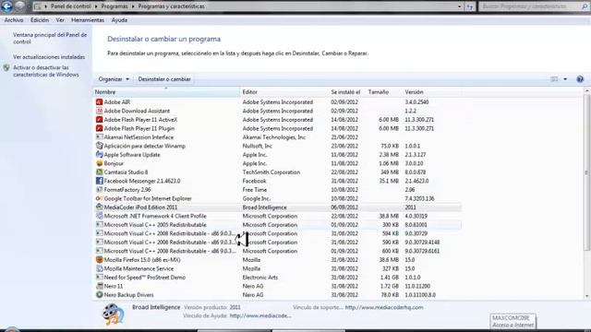
Task: Click the MediaCoder icon in details pane
Action: [113, 314]
